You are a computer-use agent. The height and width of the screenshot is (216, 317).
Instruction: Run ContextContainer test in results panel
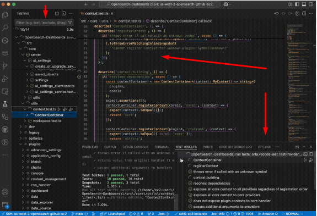pyautogui.click(x=305, y=160)
